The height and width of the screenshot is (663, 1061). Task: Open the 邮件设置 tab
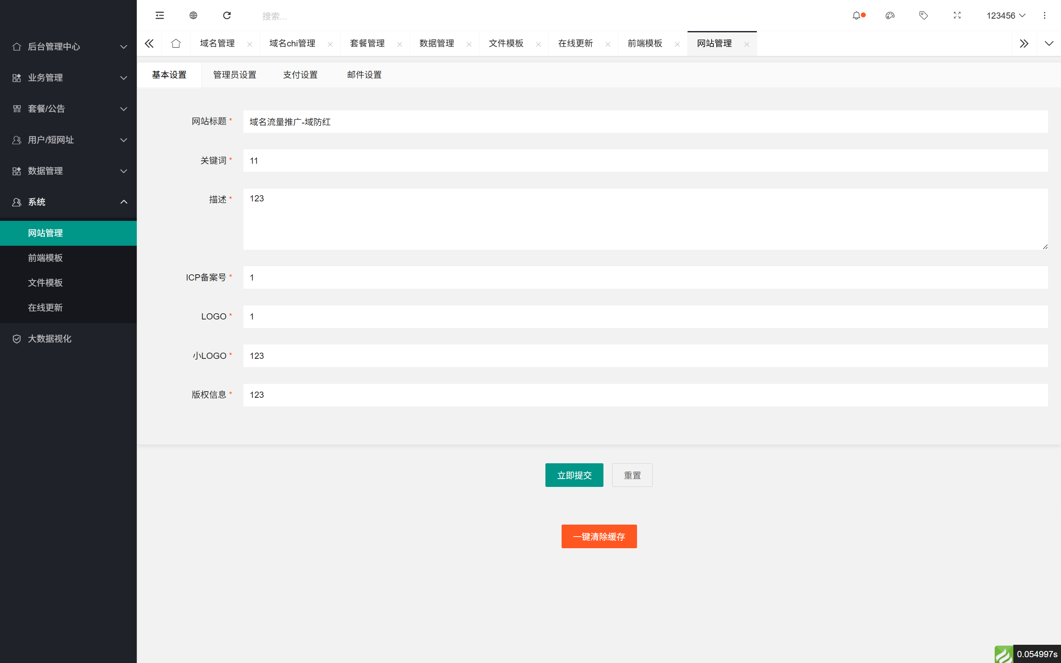click(363, 75)
